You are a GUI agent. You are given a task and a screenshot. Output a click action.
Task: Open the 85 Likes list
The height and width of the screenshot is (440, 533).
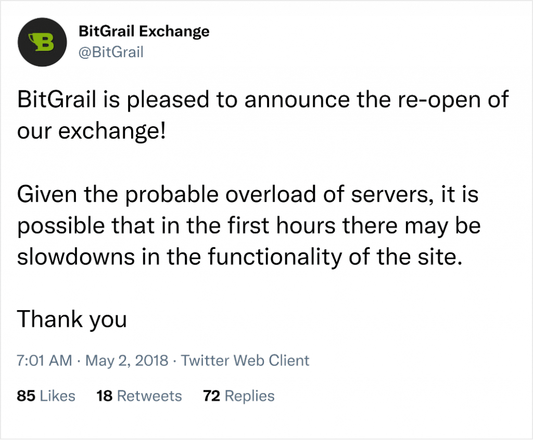[x=46, y=396]
